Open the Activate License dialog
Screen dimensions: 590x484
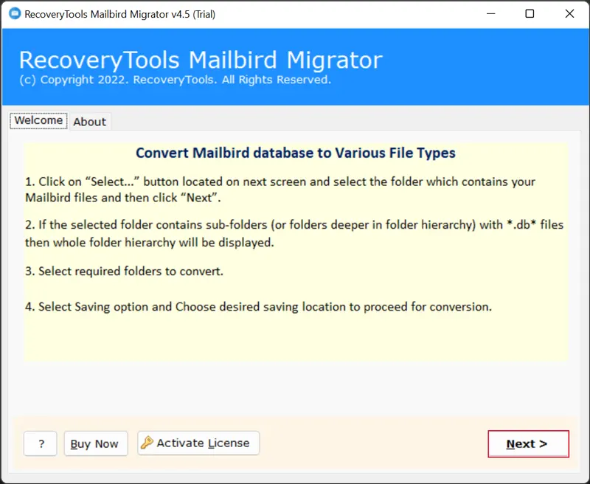tap(198, 443)
